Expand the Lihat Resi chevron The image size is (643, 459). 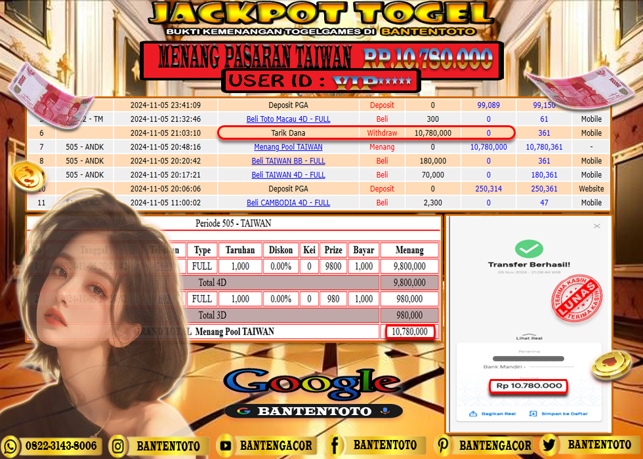pyautogui.click(x=528, y=335)
